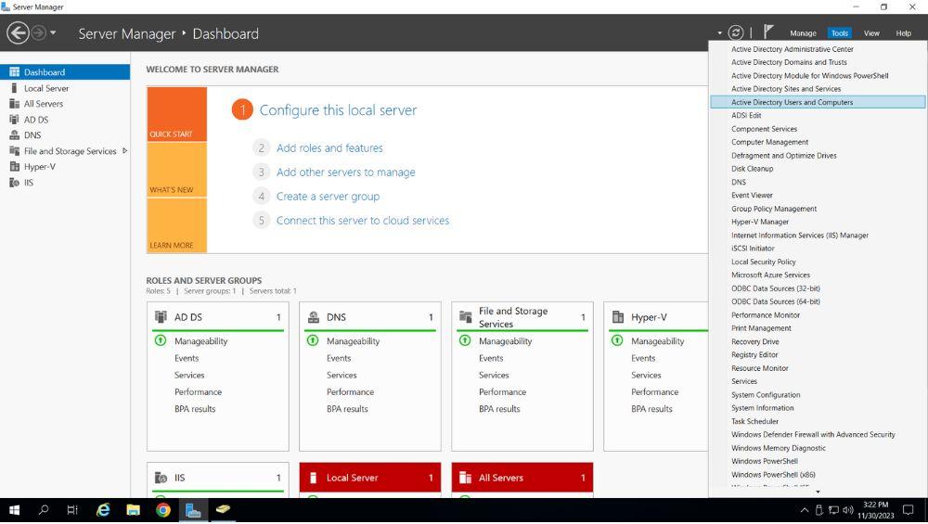Open Active Directory Administrative Center
This screenshot has height=524, width=928.
click(x=792, y=49)
